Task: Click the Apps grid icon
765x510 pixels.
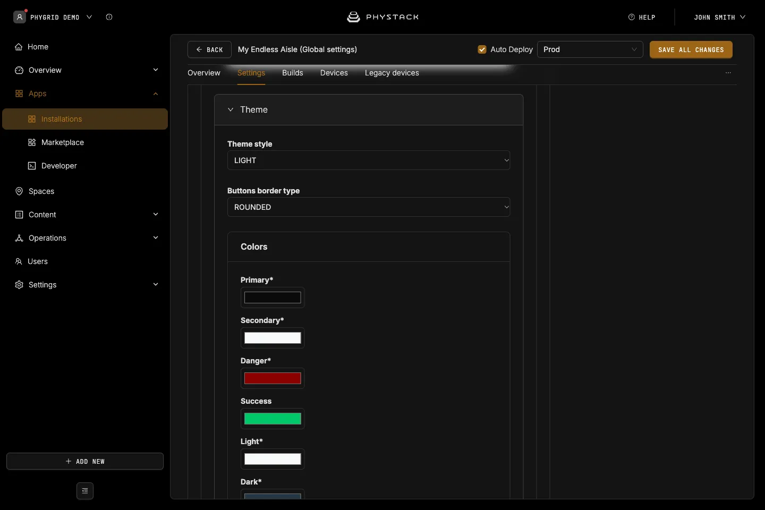Action: pos(19,93)
